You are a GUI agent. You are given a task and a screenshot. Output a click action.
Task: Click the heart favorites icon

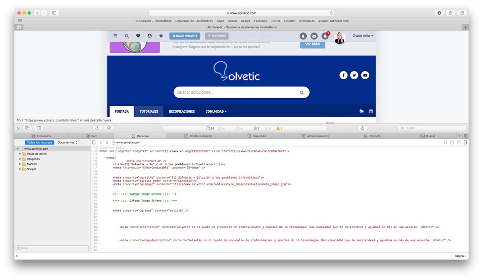138,36
